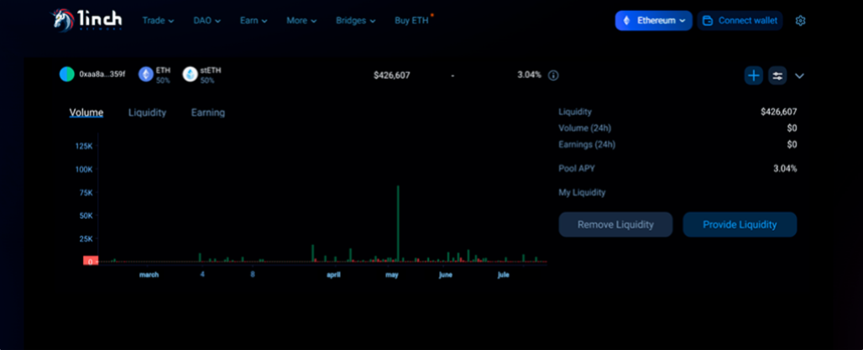The height and width of the screenshot is (350, 863).
Task: Select the Volume chart tab
Action: 86,112
